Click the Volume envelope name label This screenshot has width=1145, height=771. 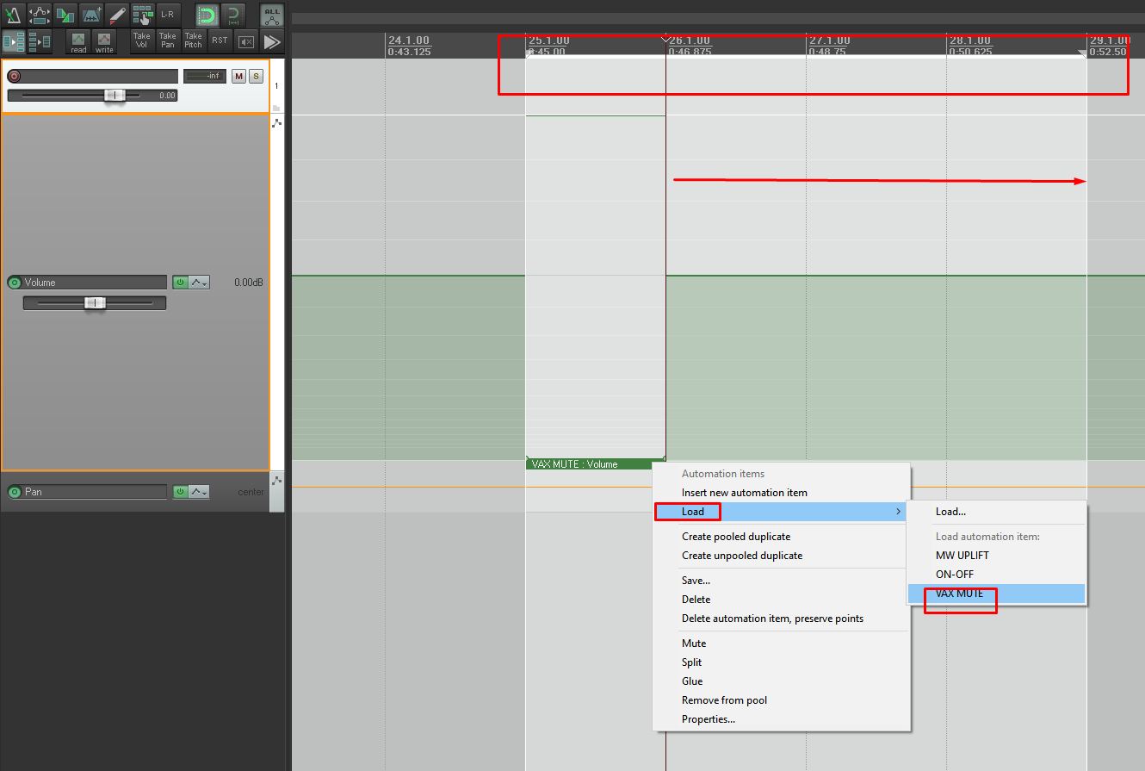[94, 283]
